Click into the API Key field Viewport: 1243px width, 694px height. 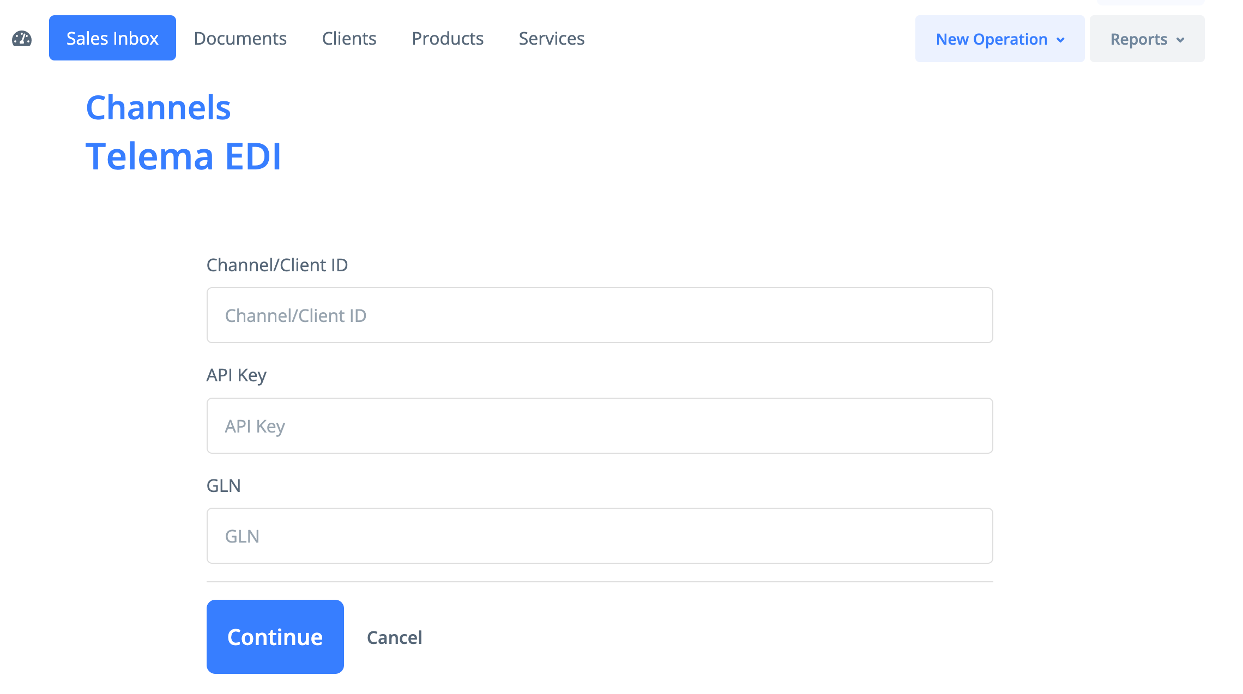(600, 426)
